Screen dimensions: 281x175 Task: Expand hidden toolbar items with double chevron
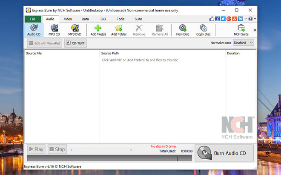[255, 30]
